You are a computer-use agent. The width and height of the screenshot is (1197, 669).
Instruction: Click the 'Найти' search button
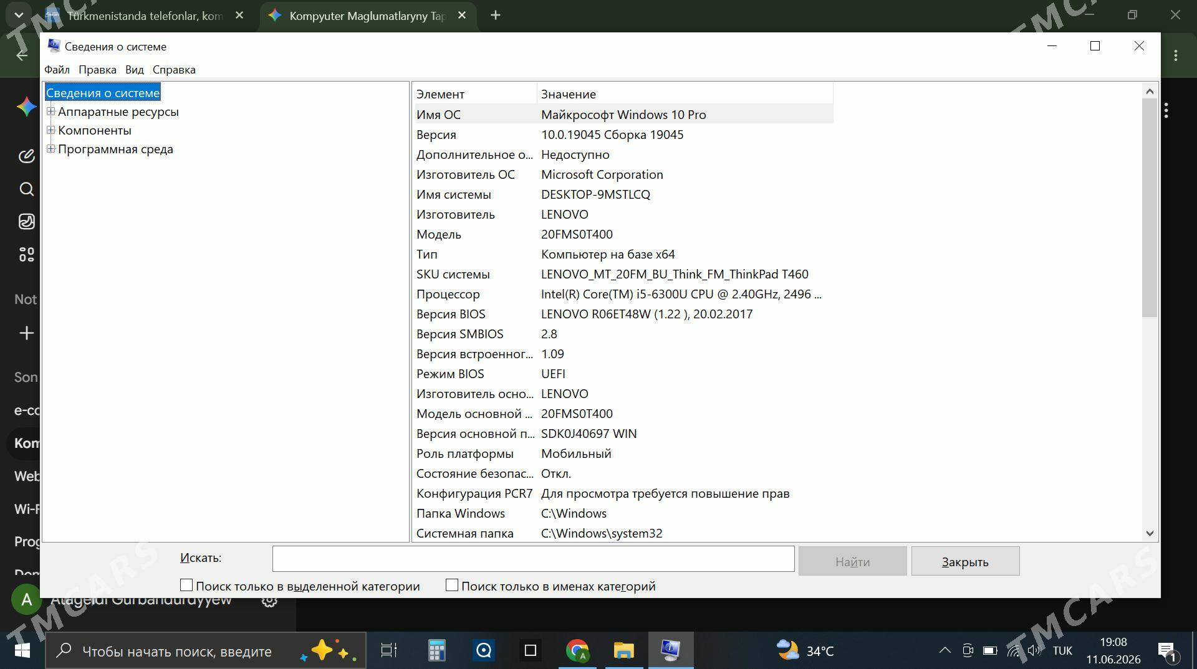pyautogui.click(x=852, y=561)
